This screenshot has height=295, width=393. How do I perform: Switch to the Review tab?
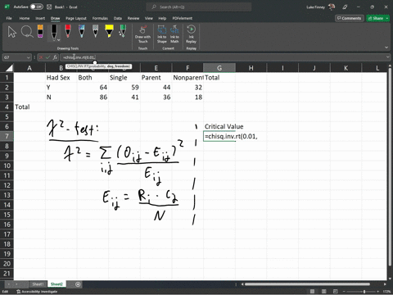tap(133, 18)
